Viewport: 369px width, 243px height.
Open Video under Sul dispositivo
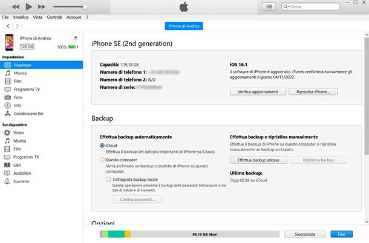pos(18,132)
